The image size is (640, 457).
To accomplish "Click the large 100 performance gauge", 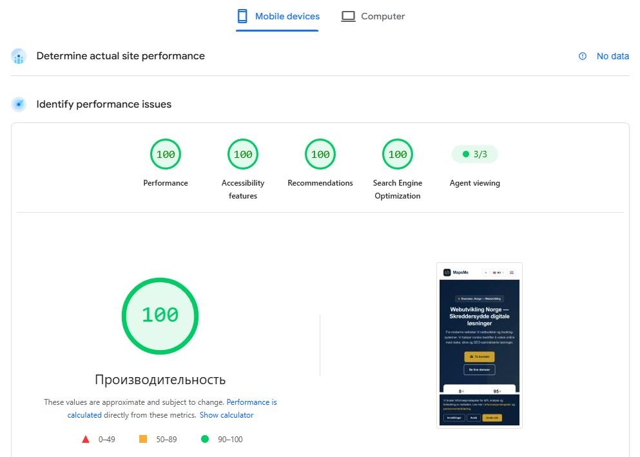I will (x=160, y=316).
